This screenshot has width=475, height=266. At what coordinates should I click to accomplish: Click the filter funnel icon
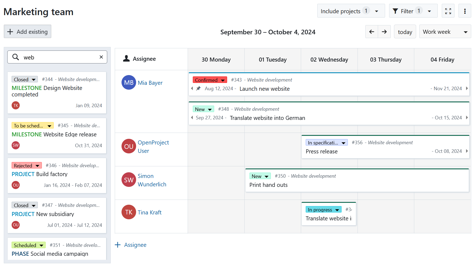(395, 11)
